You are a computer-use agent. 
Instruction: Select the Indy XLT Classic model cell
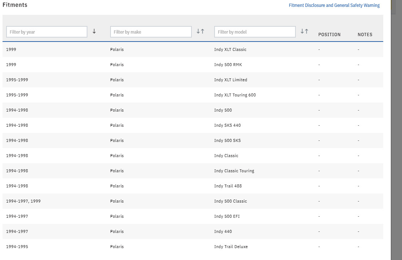coord(230,49)
